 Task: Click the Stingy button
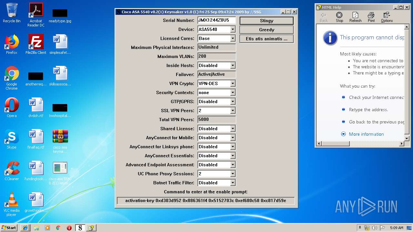[x=267, y=21]
